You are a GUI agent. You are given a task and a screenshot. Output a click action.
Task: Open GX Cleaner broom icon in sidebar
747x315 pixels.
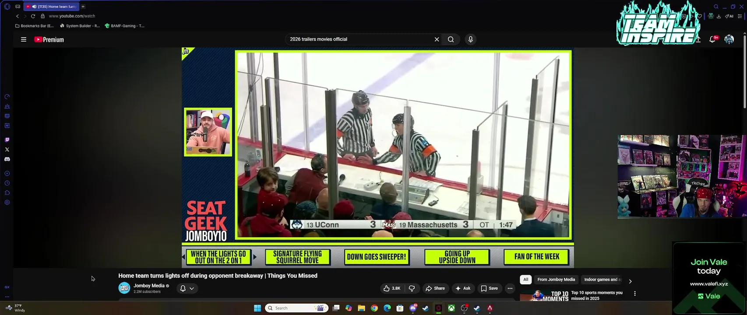(x=7, y=106)
